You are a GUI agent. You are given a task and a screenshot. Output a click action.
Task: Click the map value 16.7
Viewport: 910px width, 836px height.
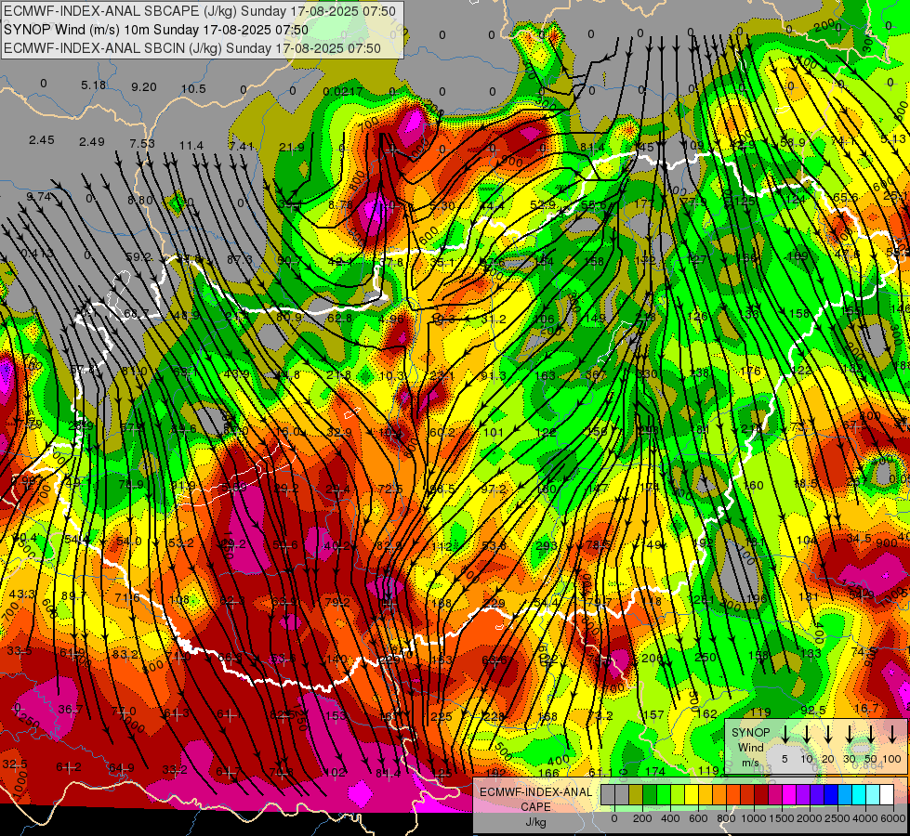click(x=866, y=708)
